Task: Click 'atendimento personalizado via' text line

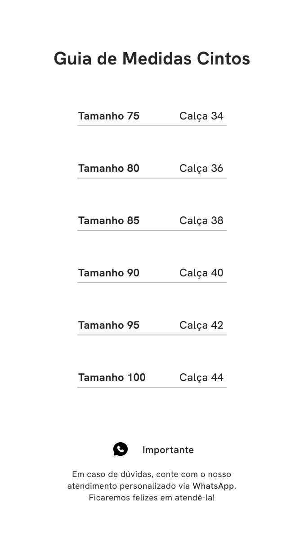Action: (x=129, y=486)
